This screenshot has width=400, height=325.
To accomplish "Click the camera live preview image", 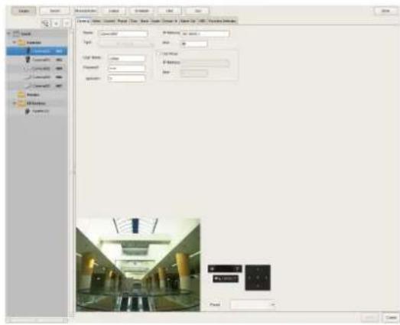I will point(138,265).
